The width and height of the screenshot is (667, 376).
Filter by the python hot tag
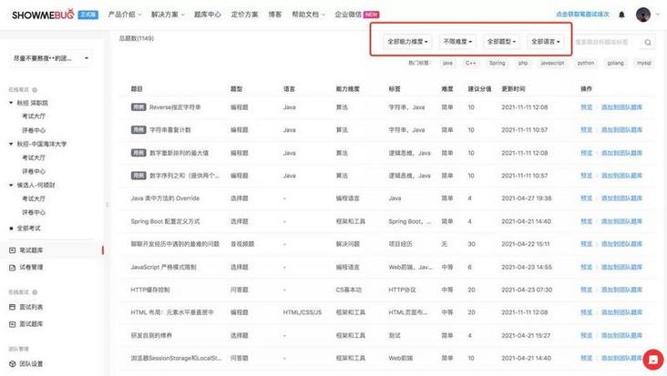(x=585, y=63)
